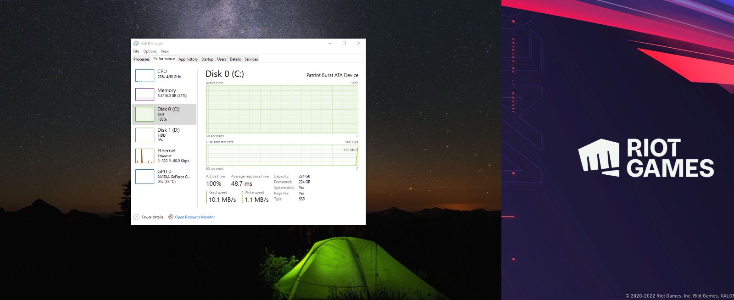Select the Ethernet throughput thumbnail

(145, 156)
